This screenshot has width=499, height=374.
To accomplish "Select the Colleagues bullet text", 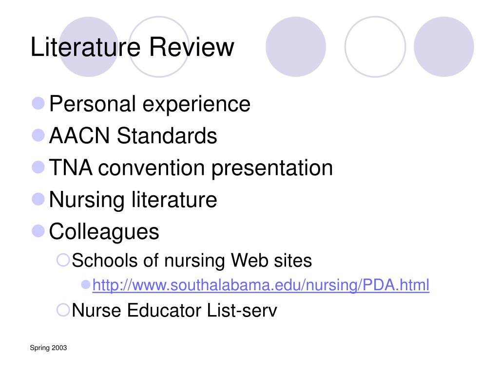I will tap(104, 232).
